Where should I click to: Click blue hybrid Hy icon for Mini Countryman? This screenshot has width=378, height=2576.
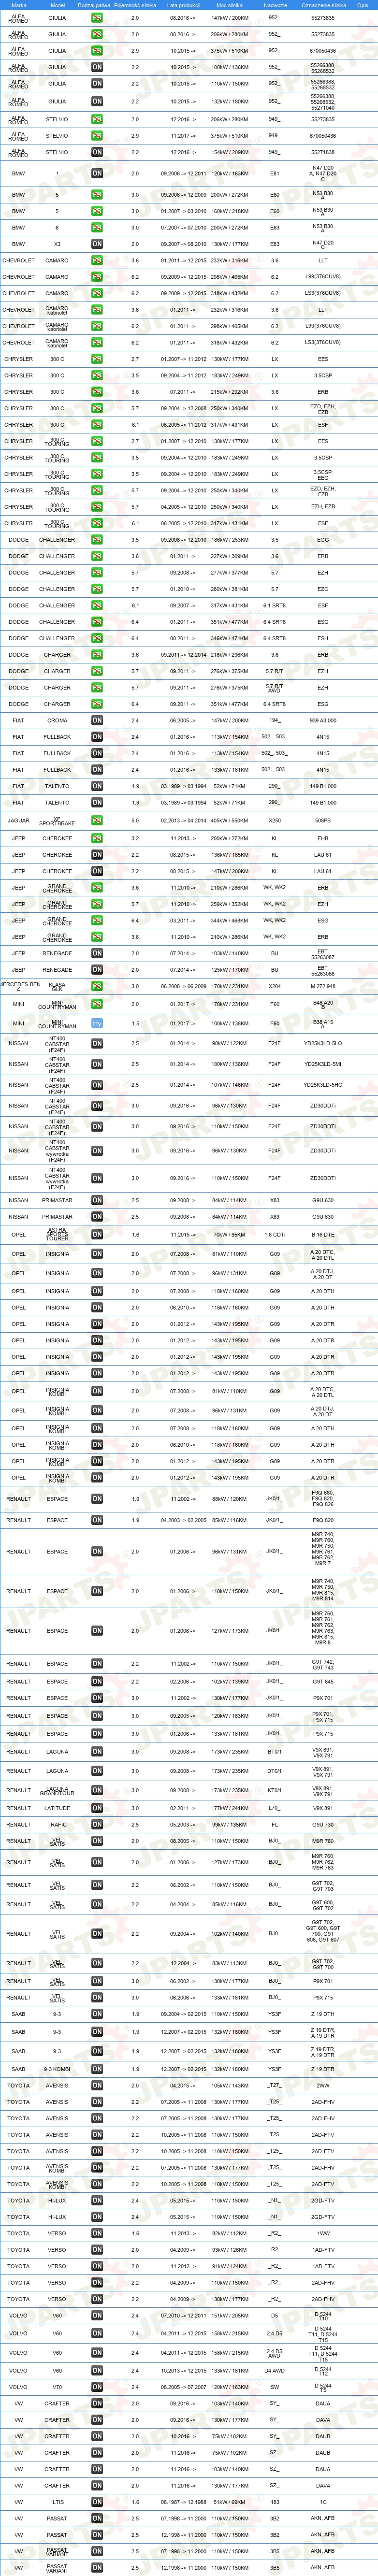[x=97, y=1024]
